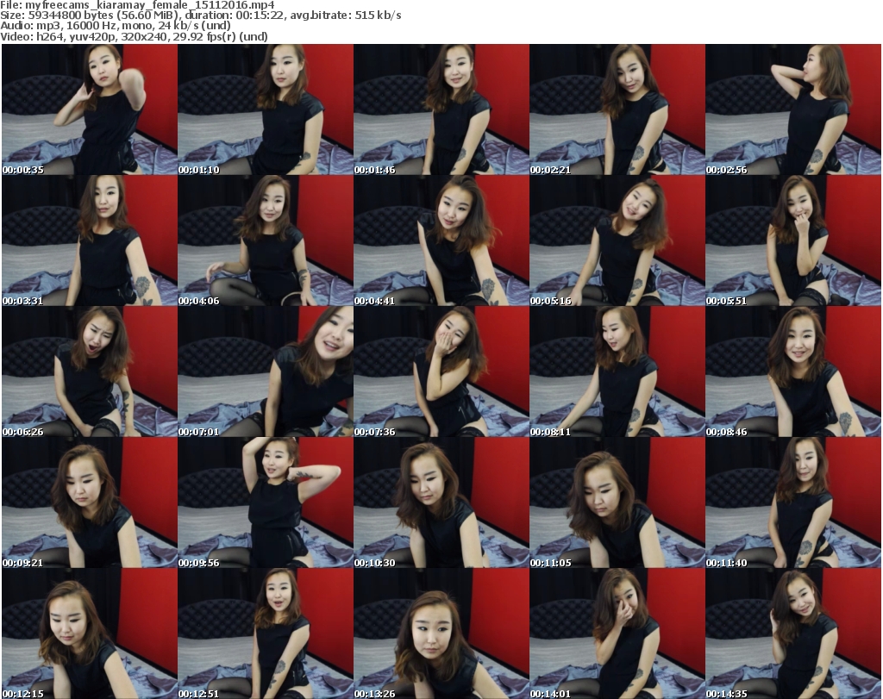The width and height of the screenshot is (883, 699).
Task: Click the 'File: myfreecams_kiaramay_female_15112016.mp4' line
Action: [x=137, y=5]
